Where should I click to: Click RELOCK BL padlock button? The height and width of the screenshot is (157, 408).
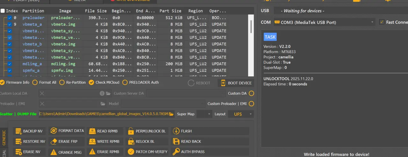coord(147,141)
